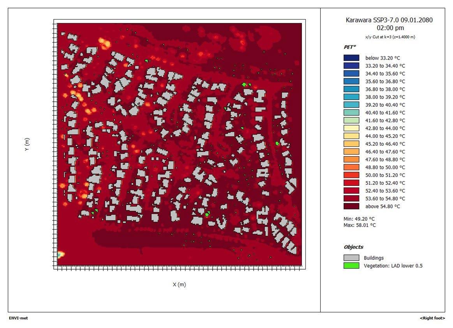The width and height of the screenshot is (453, 328).
Task: Click the '36.80 to 38.00 °C' legend swatch
Action: point(351,89)
